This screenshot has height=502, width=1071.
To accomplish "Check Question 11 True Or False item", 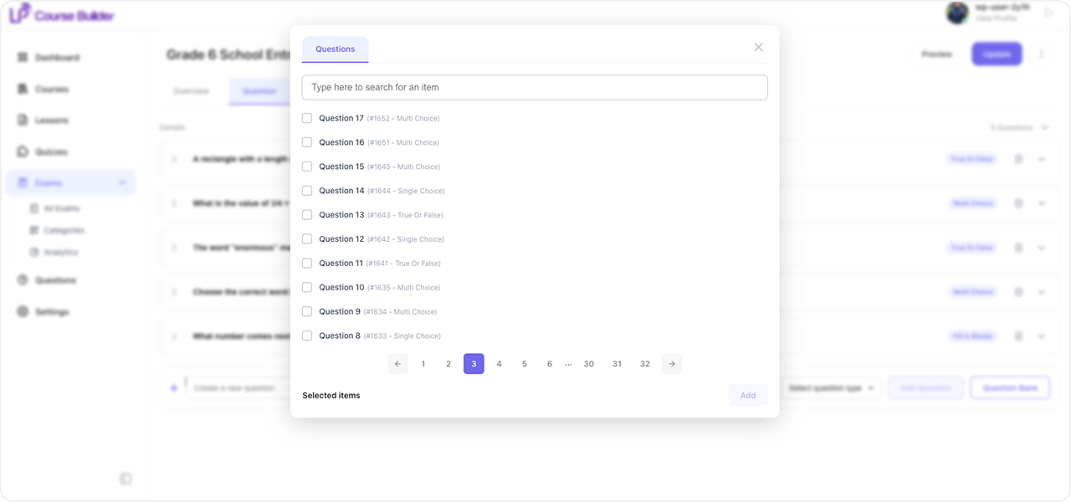I will click(x=307, y=263).
